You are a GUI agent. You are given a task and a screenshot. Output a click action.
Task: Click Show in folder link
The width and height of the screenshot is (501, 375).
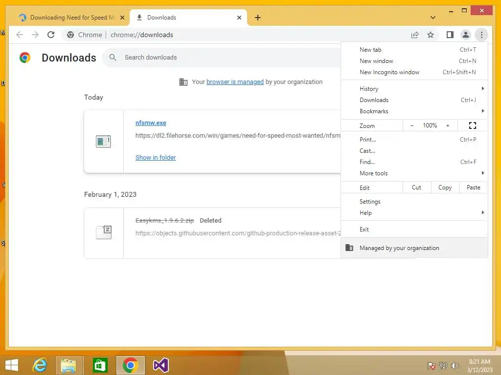(x=156, y=157)
